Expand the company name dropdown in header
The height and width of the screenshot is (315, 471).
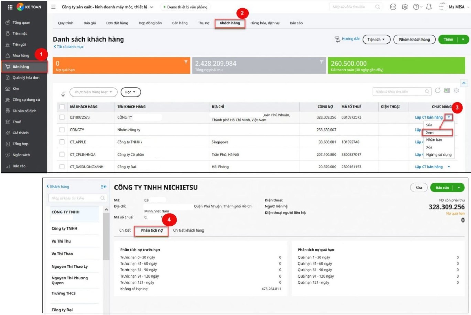(152, 7)
